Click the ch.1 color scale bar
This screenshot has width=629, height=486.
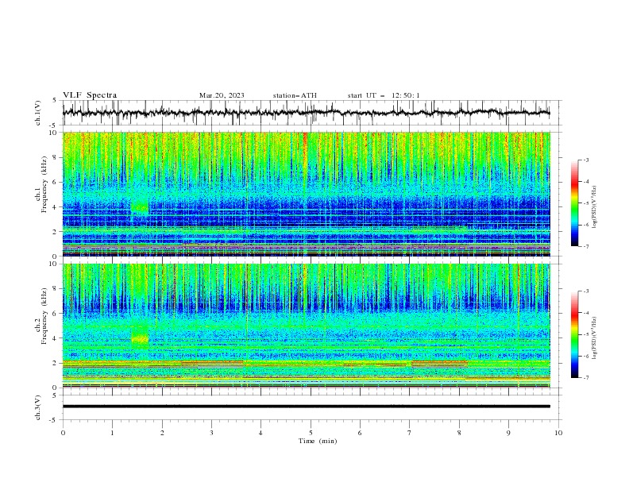tap(574, 203)
